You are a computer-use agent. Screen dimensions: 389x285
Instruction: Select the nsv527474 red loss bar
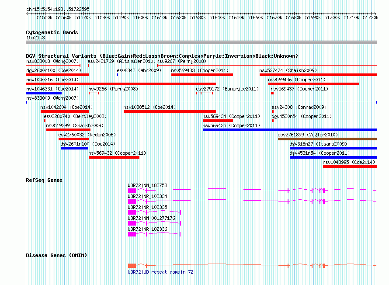click(318, 75)
